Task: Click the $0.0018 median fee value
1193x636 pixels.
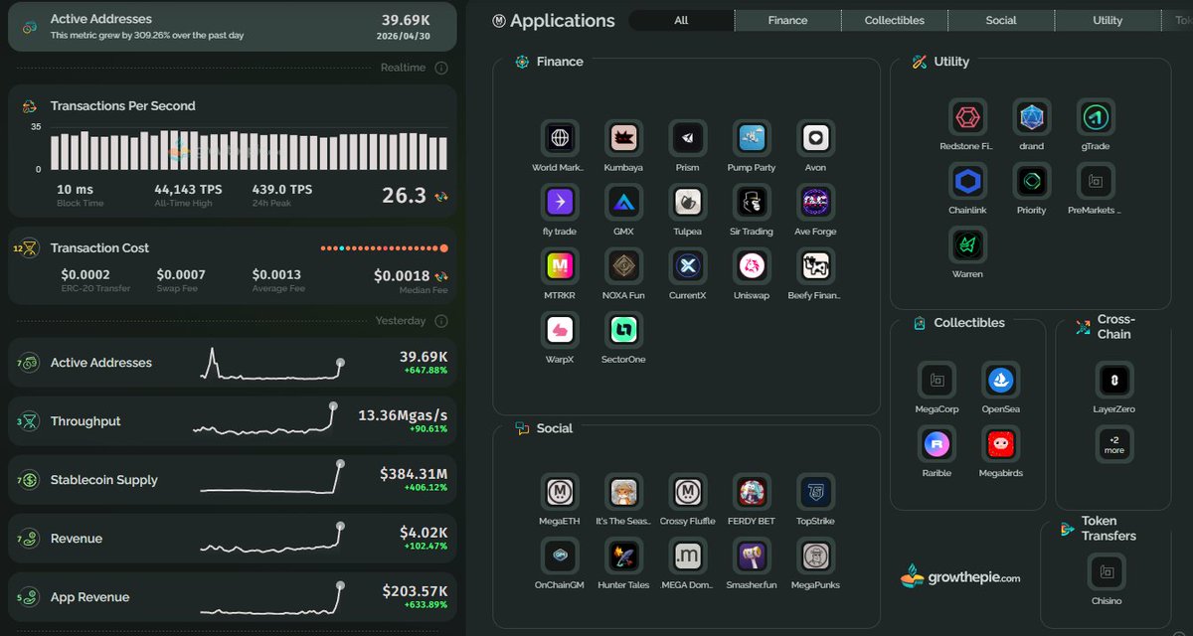Action: 402,276
